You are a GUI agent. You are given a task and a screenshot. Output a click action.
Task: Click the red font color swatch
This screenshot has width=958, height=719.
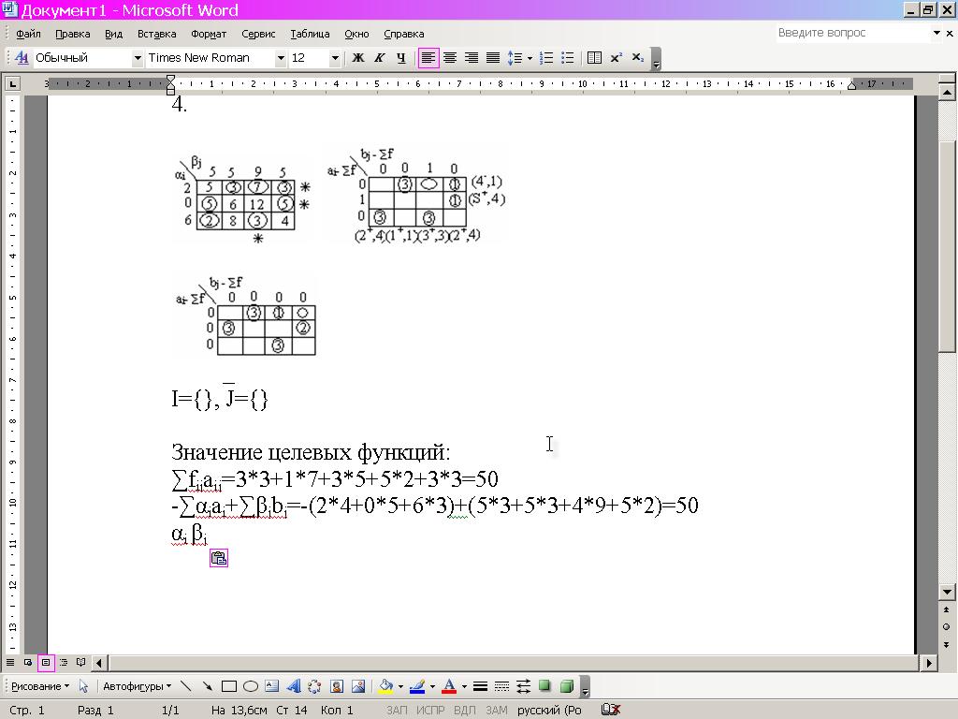[448, 686]
